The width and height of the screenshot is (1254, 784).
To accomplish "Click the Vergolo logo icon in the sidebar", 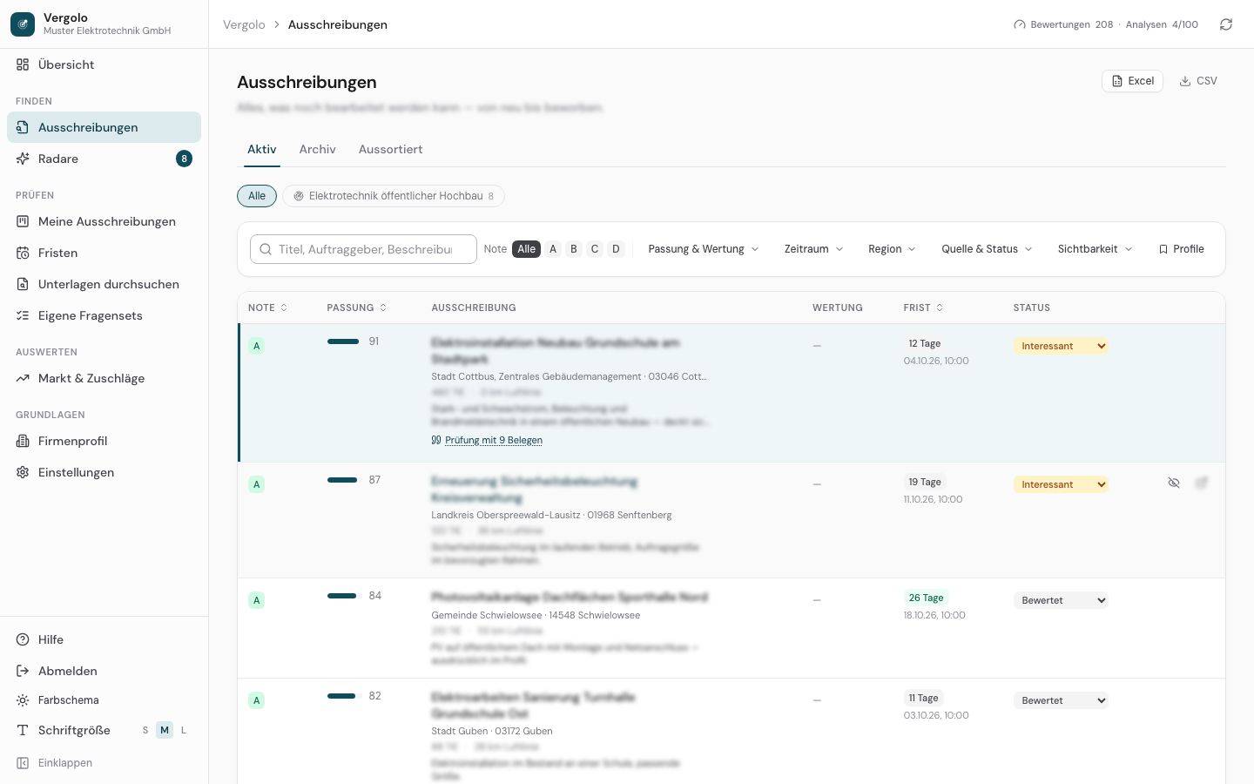I will tap(23, 24).
